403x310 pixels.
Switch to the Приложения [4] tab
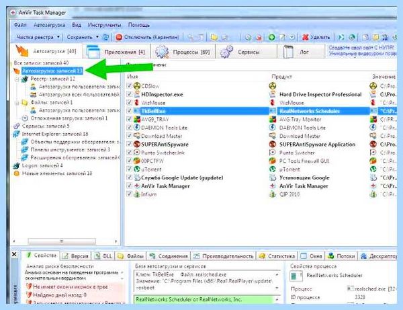click(x=116, y=52)
